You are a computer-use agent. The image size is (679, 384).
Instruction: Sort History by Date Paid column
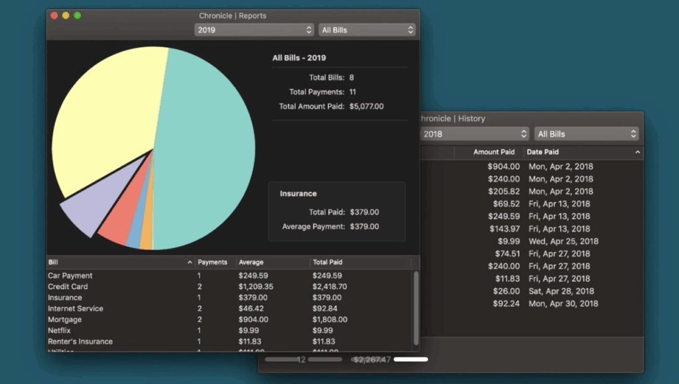(x=584, y=152)
